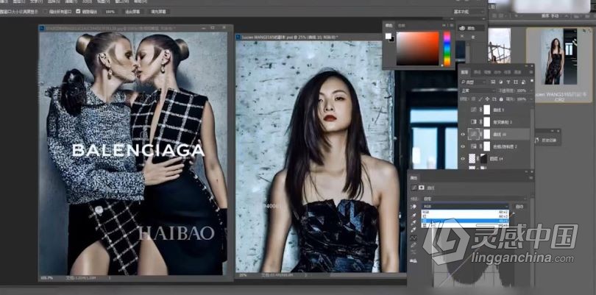Show the Gradient Map 2 layer

(x=463, y=121)
